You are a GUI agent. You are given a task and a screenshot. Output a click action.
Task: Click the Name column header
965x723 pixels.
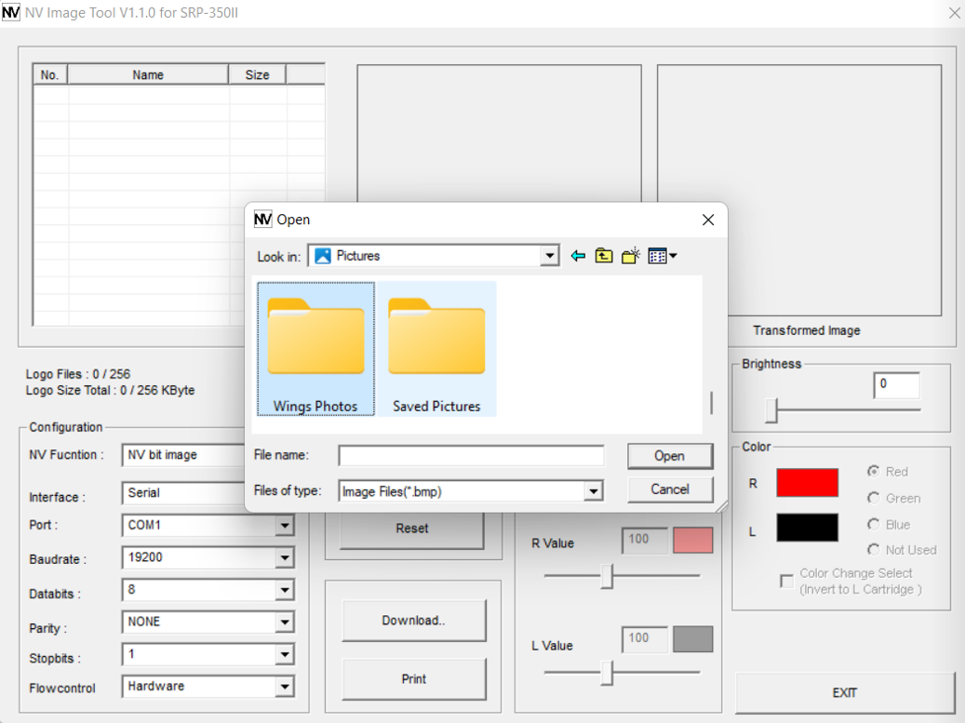tap(148, 75)
